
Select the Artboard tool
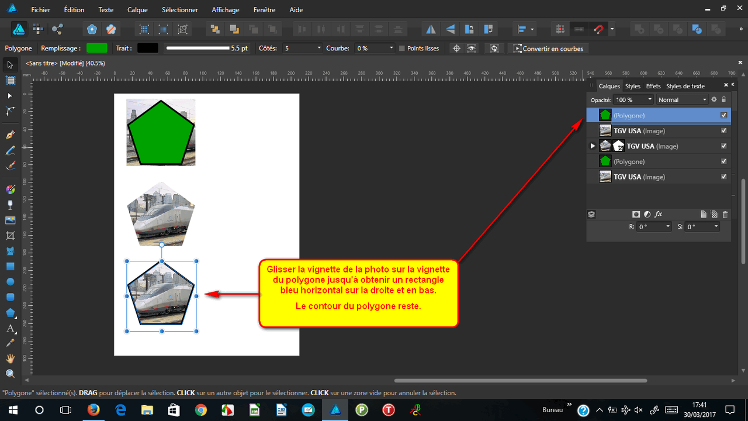pyautogui.click(x=10, y=80)
